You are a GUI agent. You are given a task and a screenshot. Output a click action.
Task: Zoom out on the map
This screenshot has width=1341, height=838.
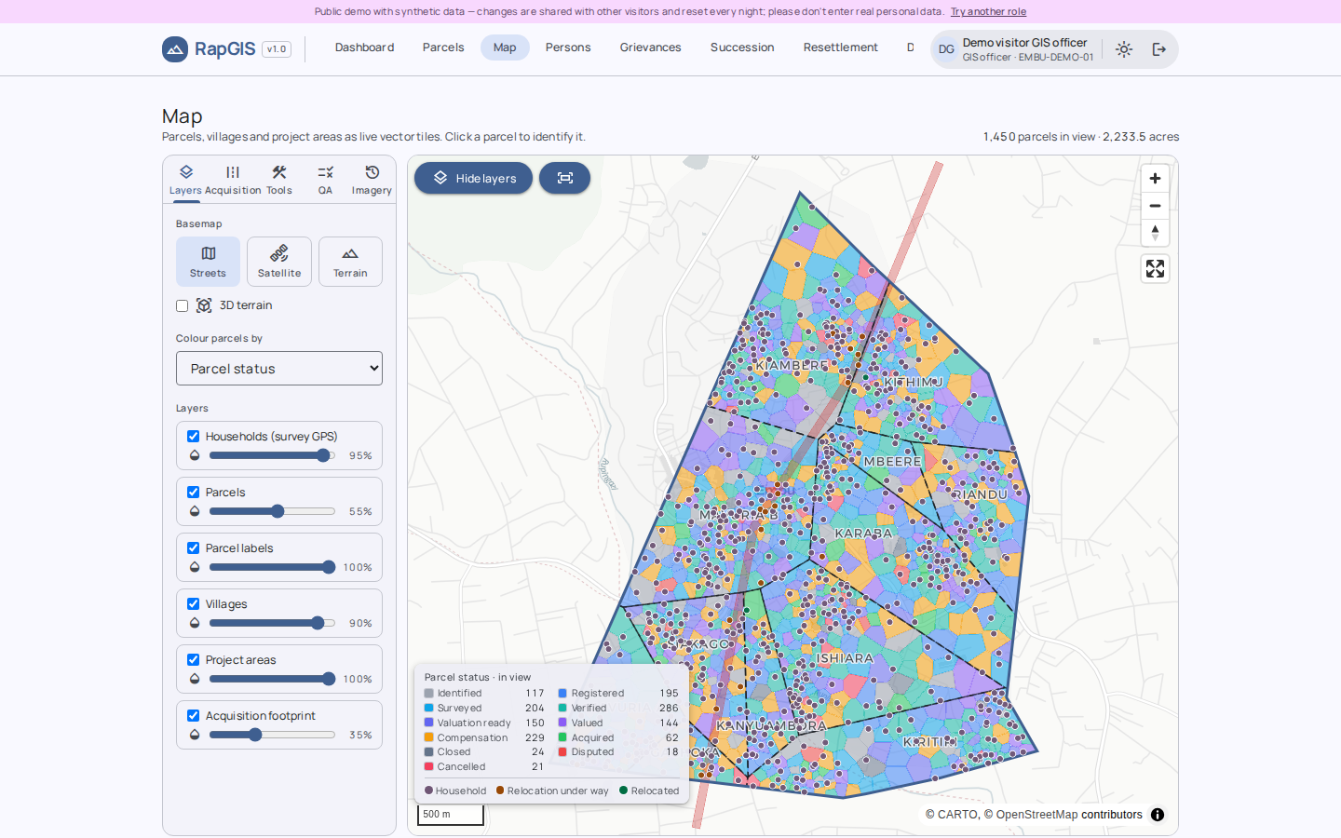point(1155,206)
